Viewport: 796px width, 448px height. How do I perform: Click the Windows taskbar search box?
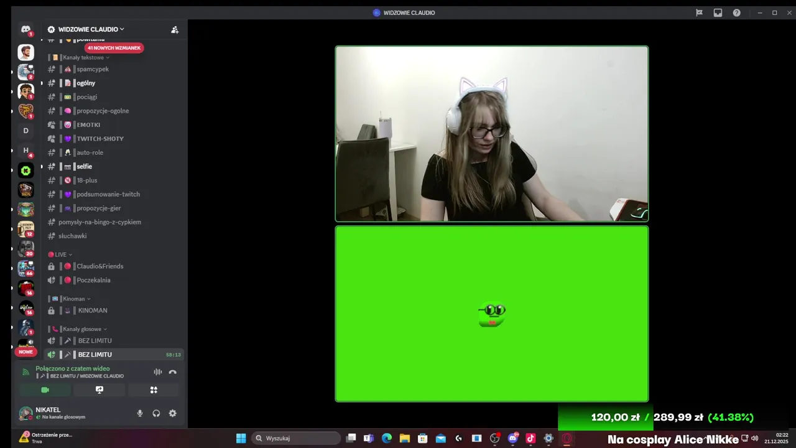[297, 438]
